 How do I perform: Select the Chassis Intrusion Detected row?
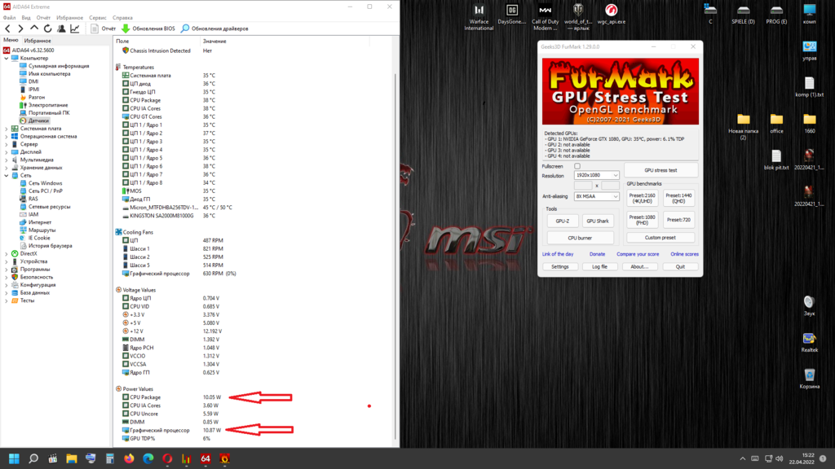coord(160,51)
